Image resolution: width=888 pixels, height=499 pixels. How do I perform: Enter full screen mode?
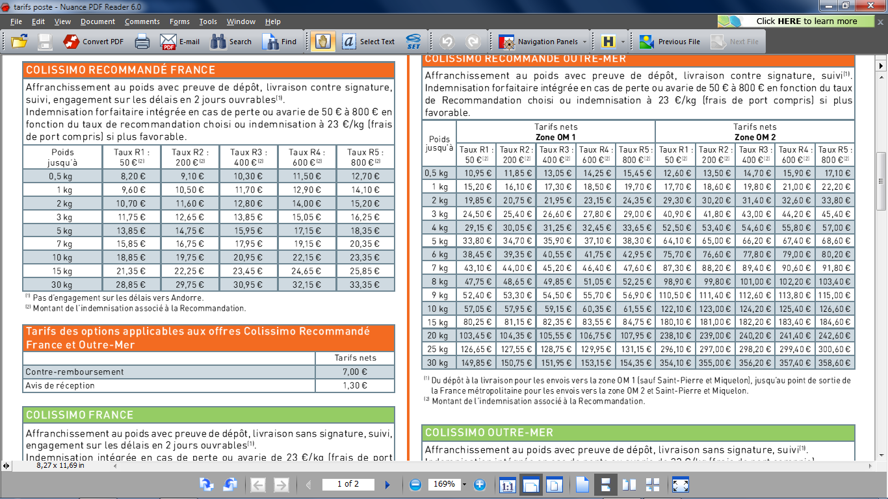pyautogui.click(x=680, y=485)
